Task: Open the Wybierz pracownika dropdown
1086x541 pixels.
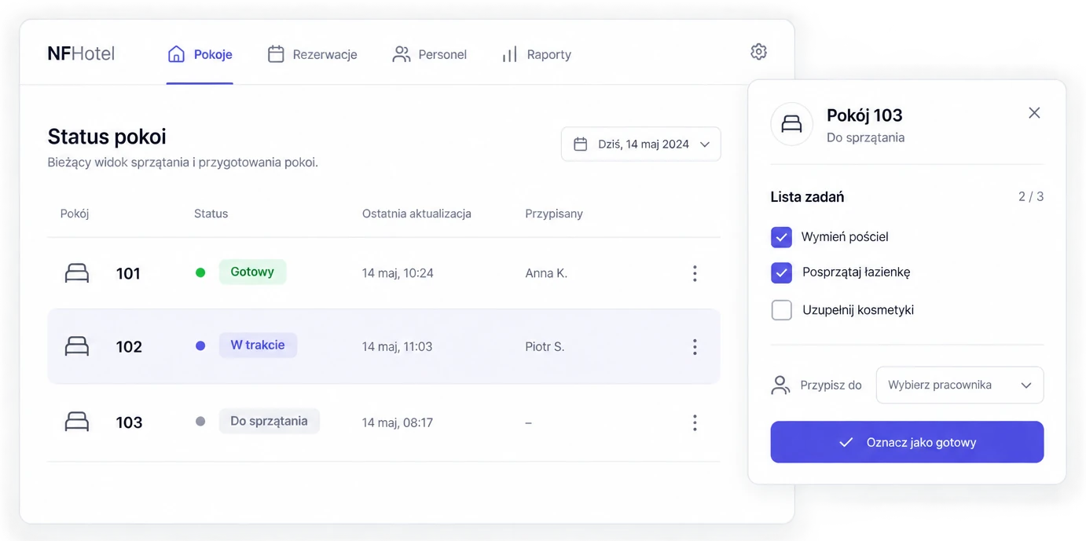Action: [x=959, y=385]
